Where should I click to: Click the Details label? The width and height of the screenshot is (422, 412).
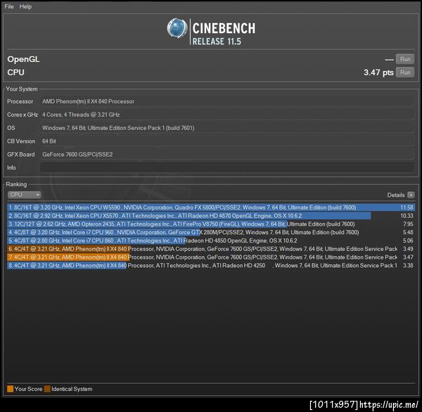pos(395,195)
